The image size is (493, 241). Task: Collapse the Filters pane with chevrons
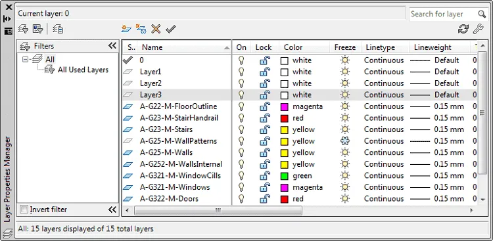(x=112, y=46)
